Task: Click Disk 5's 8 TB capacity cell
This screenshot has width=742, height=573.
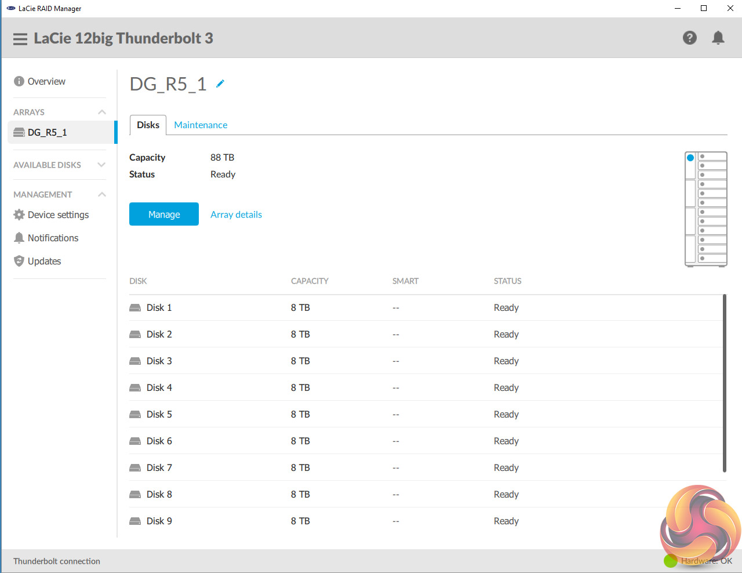Action: tap(300, 414)
